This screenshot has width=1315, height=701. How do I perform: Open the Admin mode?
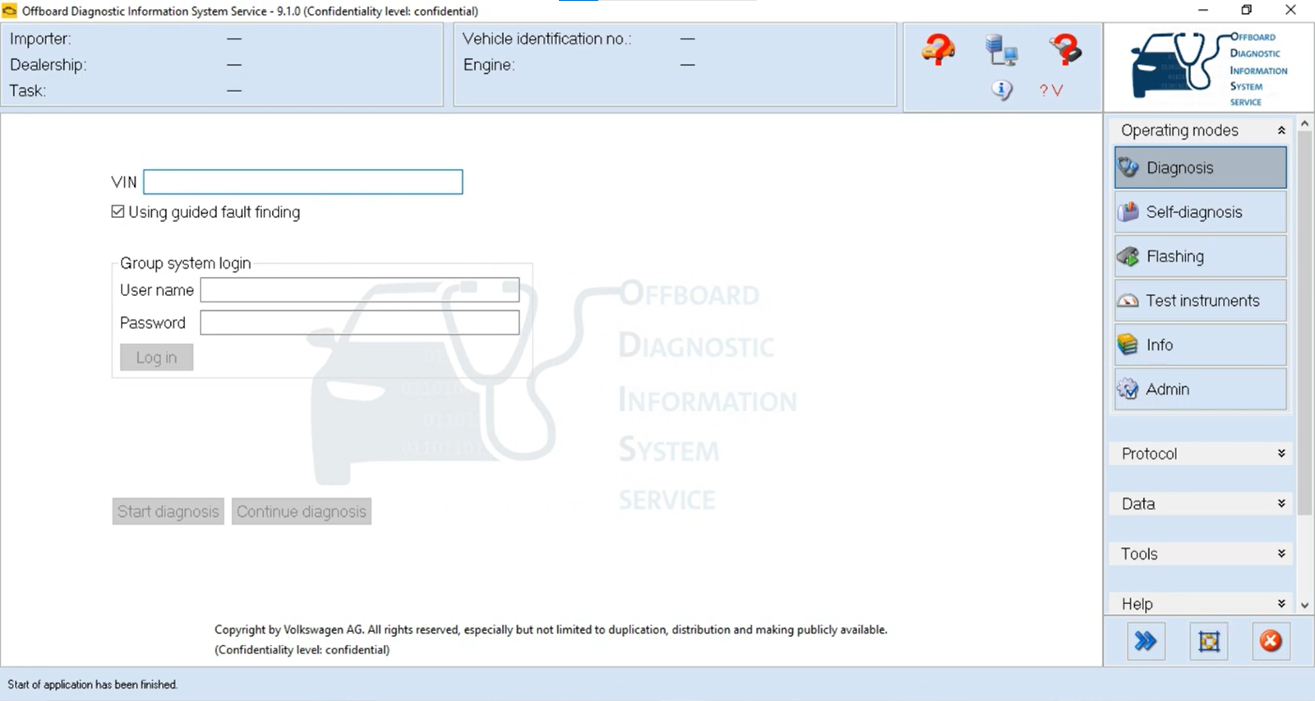coord(1200,390)
